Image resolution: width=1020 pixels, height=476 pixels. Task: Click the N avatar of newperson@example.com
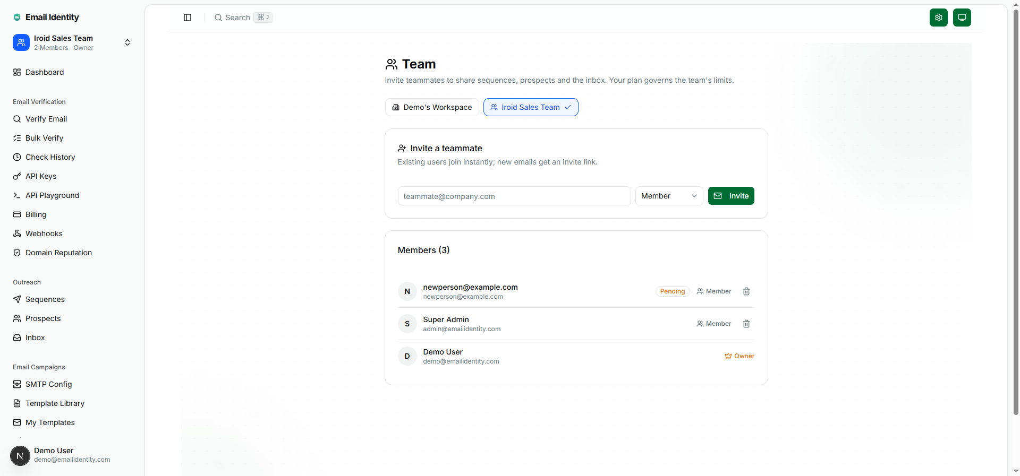pyautogui.click(x=407, y=291)
